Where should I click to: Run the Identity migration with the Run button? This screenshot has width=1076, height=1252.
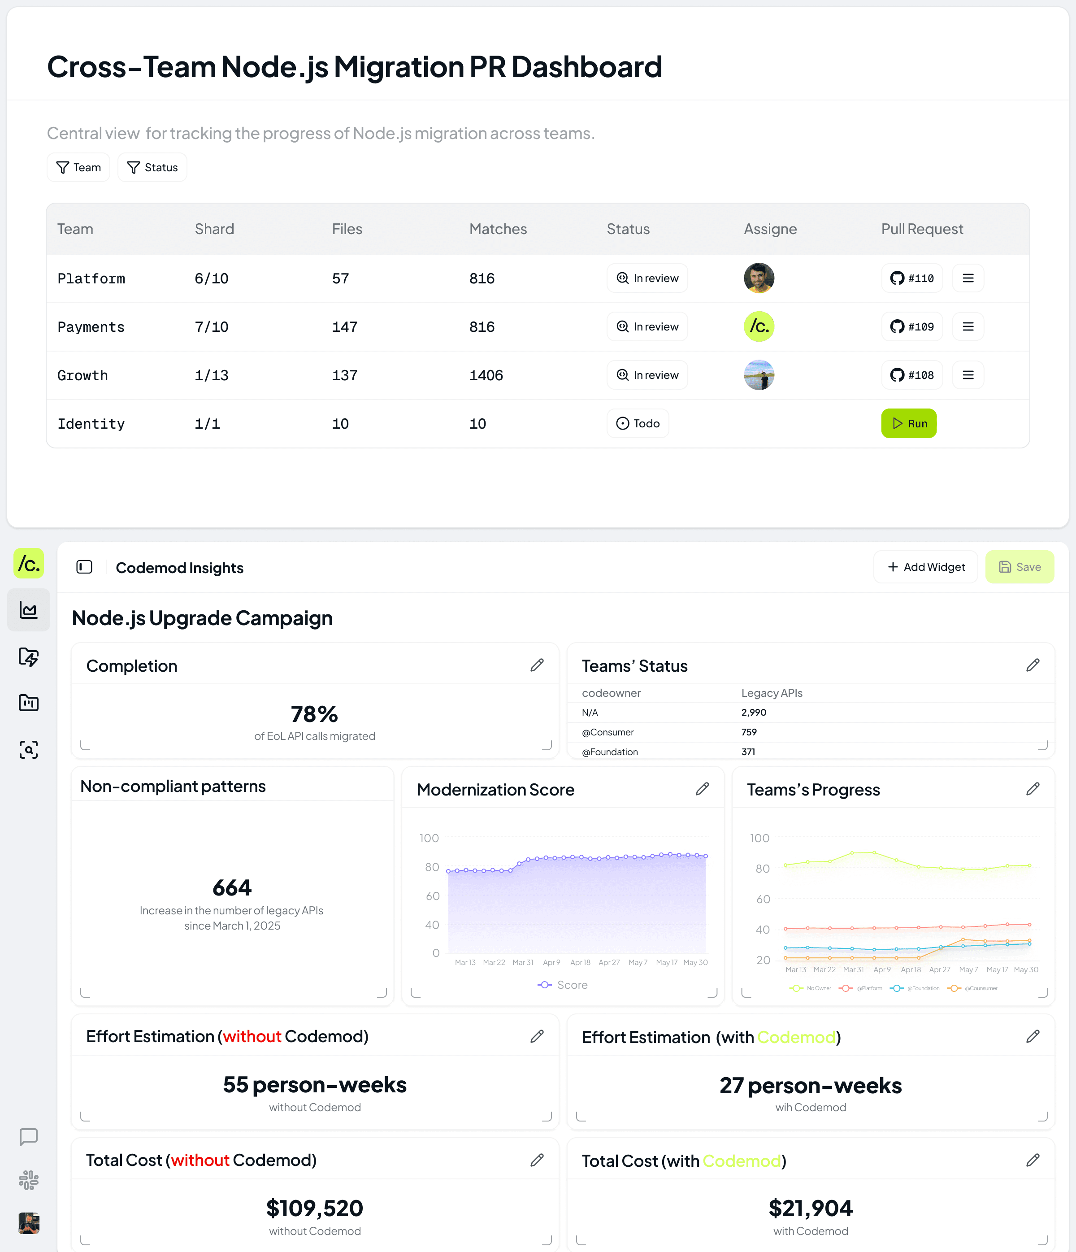click(909, 424)
